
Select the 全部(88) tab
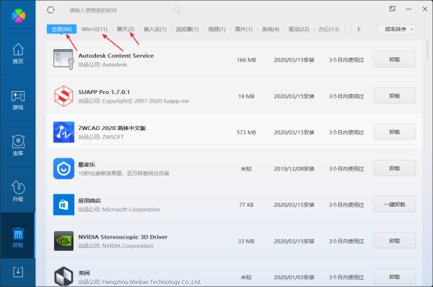click(61, 29)
